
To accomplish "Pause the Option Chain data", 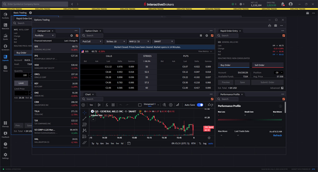I will (201, 35).
